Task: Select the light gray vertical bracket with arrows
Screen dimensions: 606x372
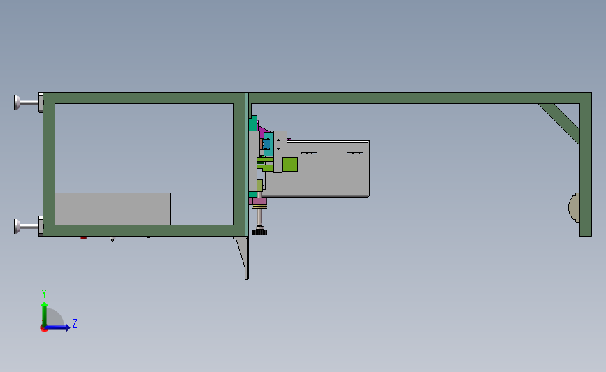Action: (280, 151)
